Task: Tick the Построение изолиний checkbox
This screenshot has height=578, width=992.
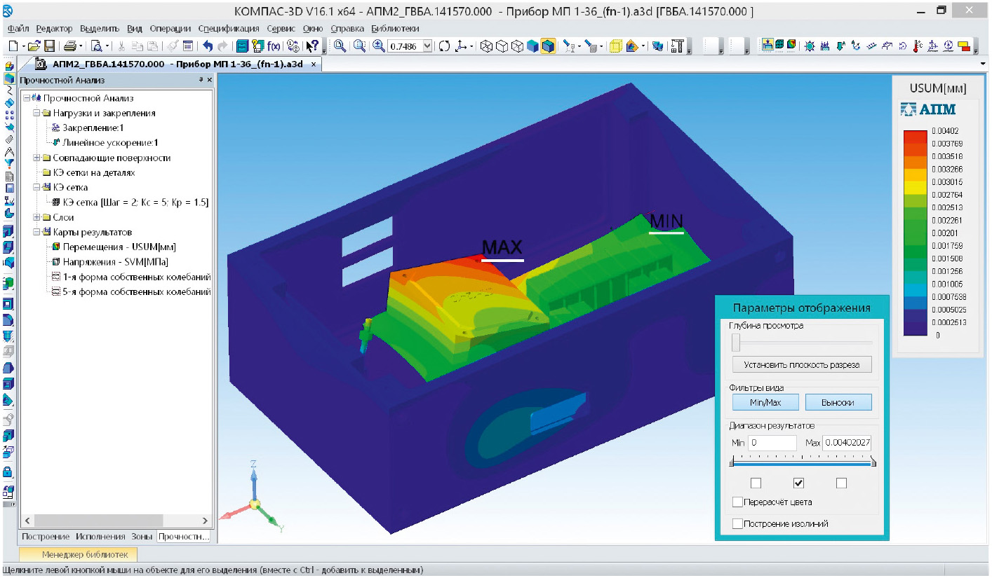Action: (737, 523)
